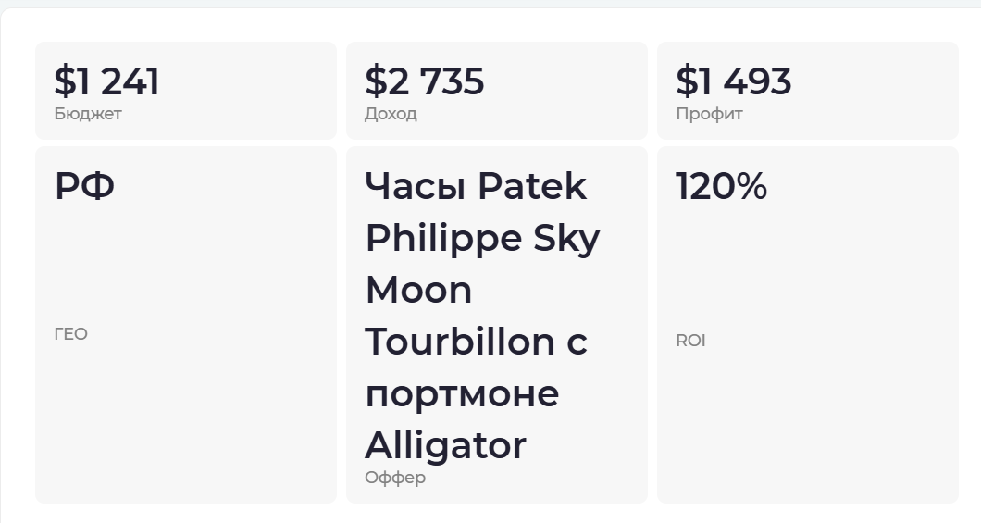
Task: Click the 120% ROI value
Action: pos(721,187)
